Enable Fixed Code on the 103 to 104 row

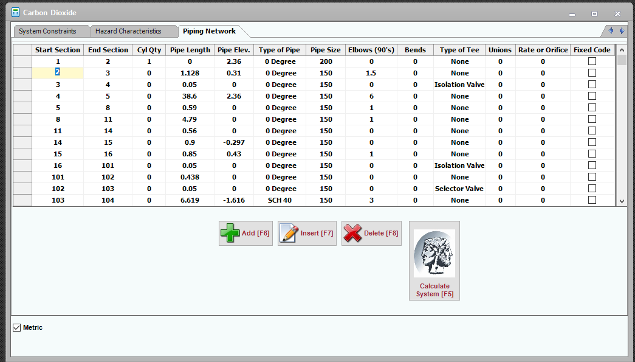tap(592, 200)
